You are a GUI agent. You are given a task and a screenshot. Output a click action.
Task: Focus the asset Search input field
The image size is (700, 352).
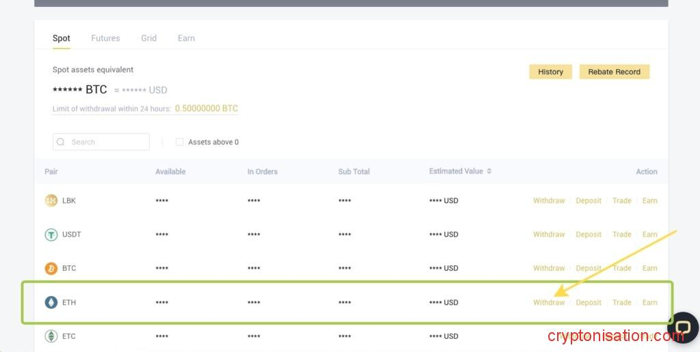106,142
